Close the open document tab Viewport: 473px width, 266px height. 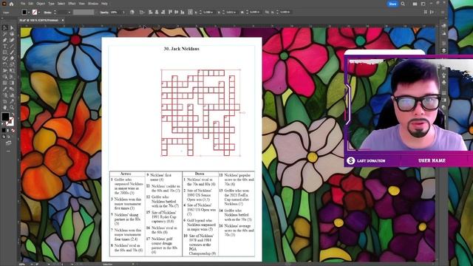62,20
